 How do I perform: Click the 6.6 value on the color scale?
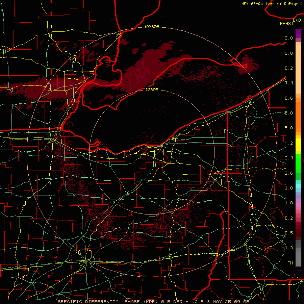click(289, 98)
